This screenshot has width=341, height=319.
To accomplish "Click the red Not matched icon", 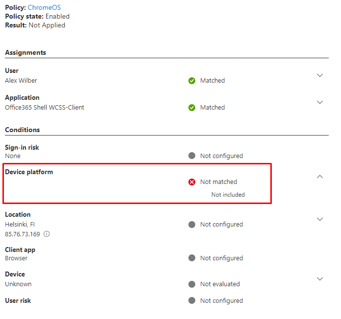I will click(x=192, y=182).
